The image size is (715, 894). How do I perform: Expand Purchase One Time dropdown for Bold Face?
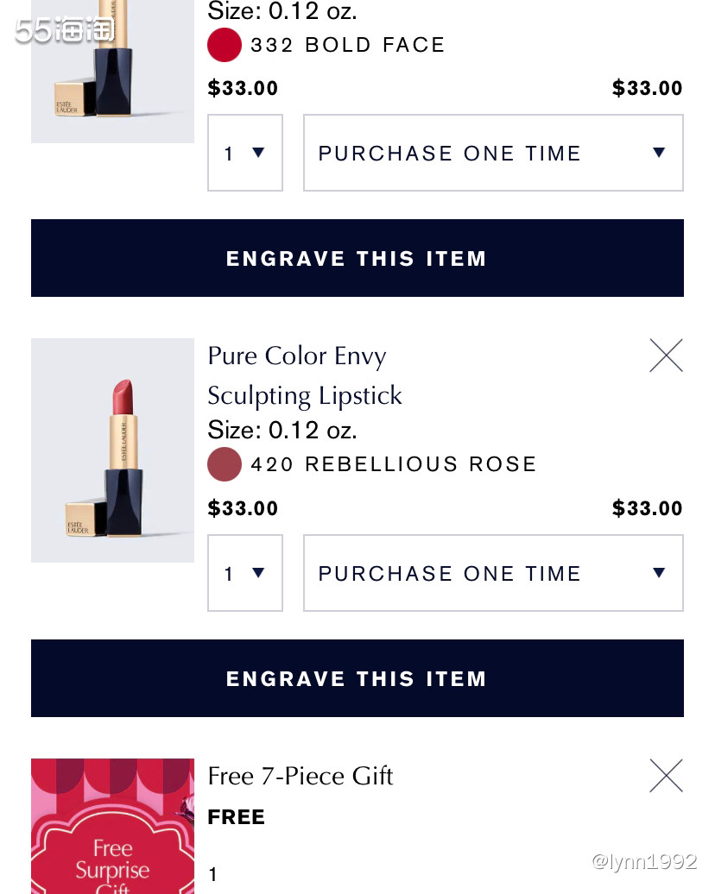493,153
